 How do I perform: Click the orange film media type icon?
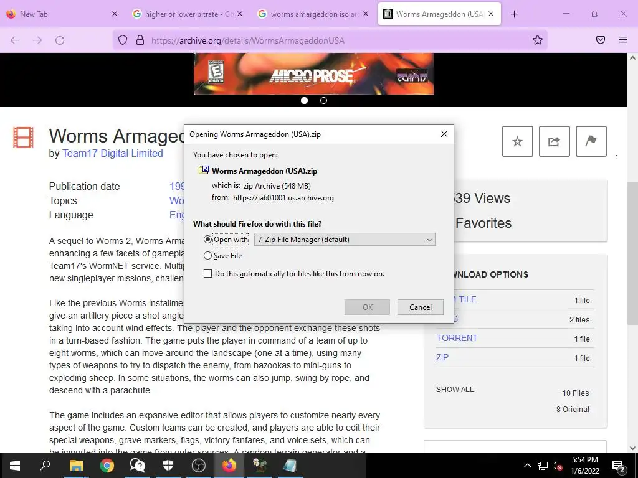click(23, 137)
